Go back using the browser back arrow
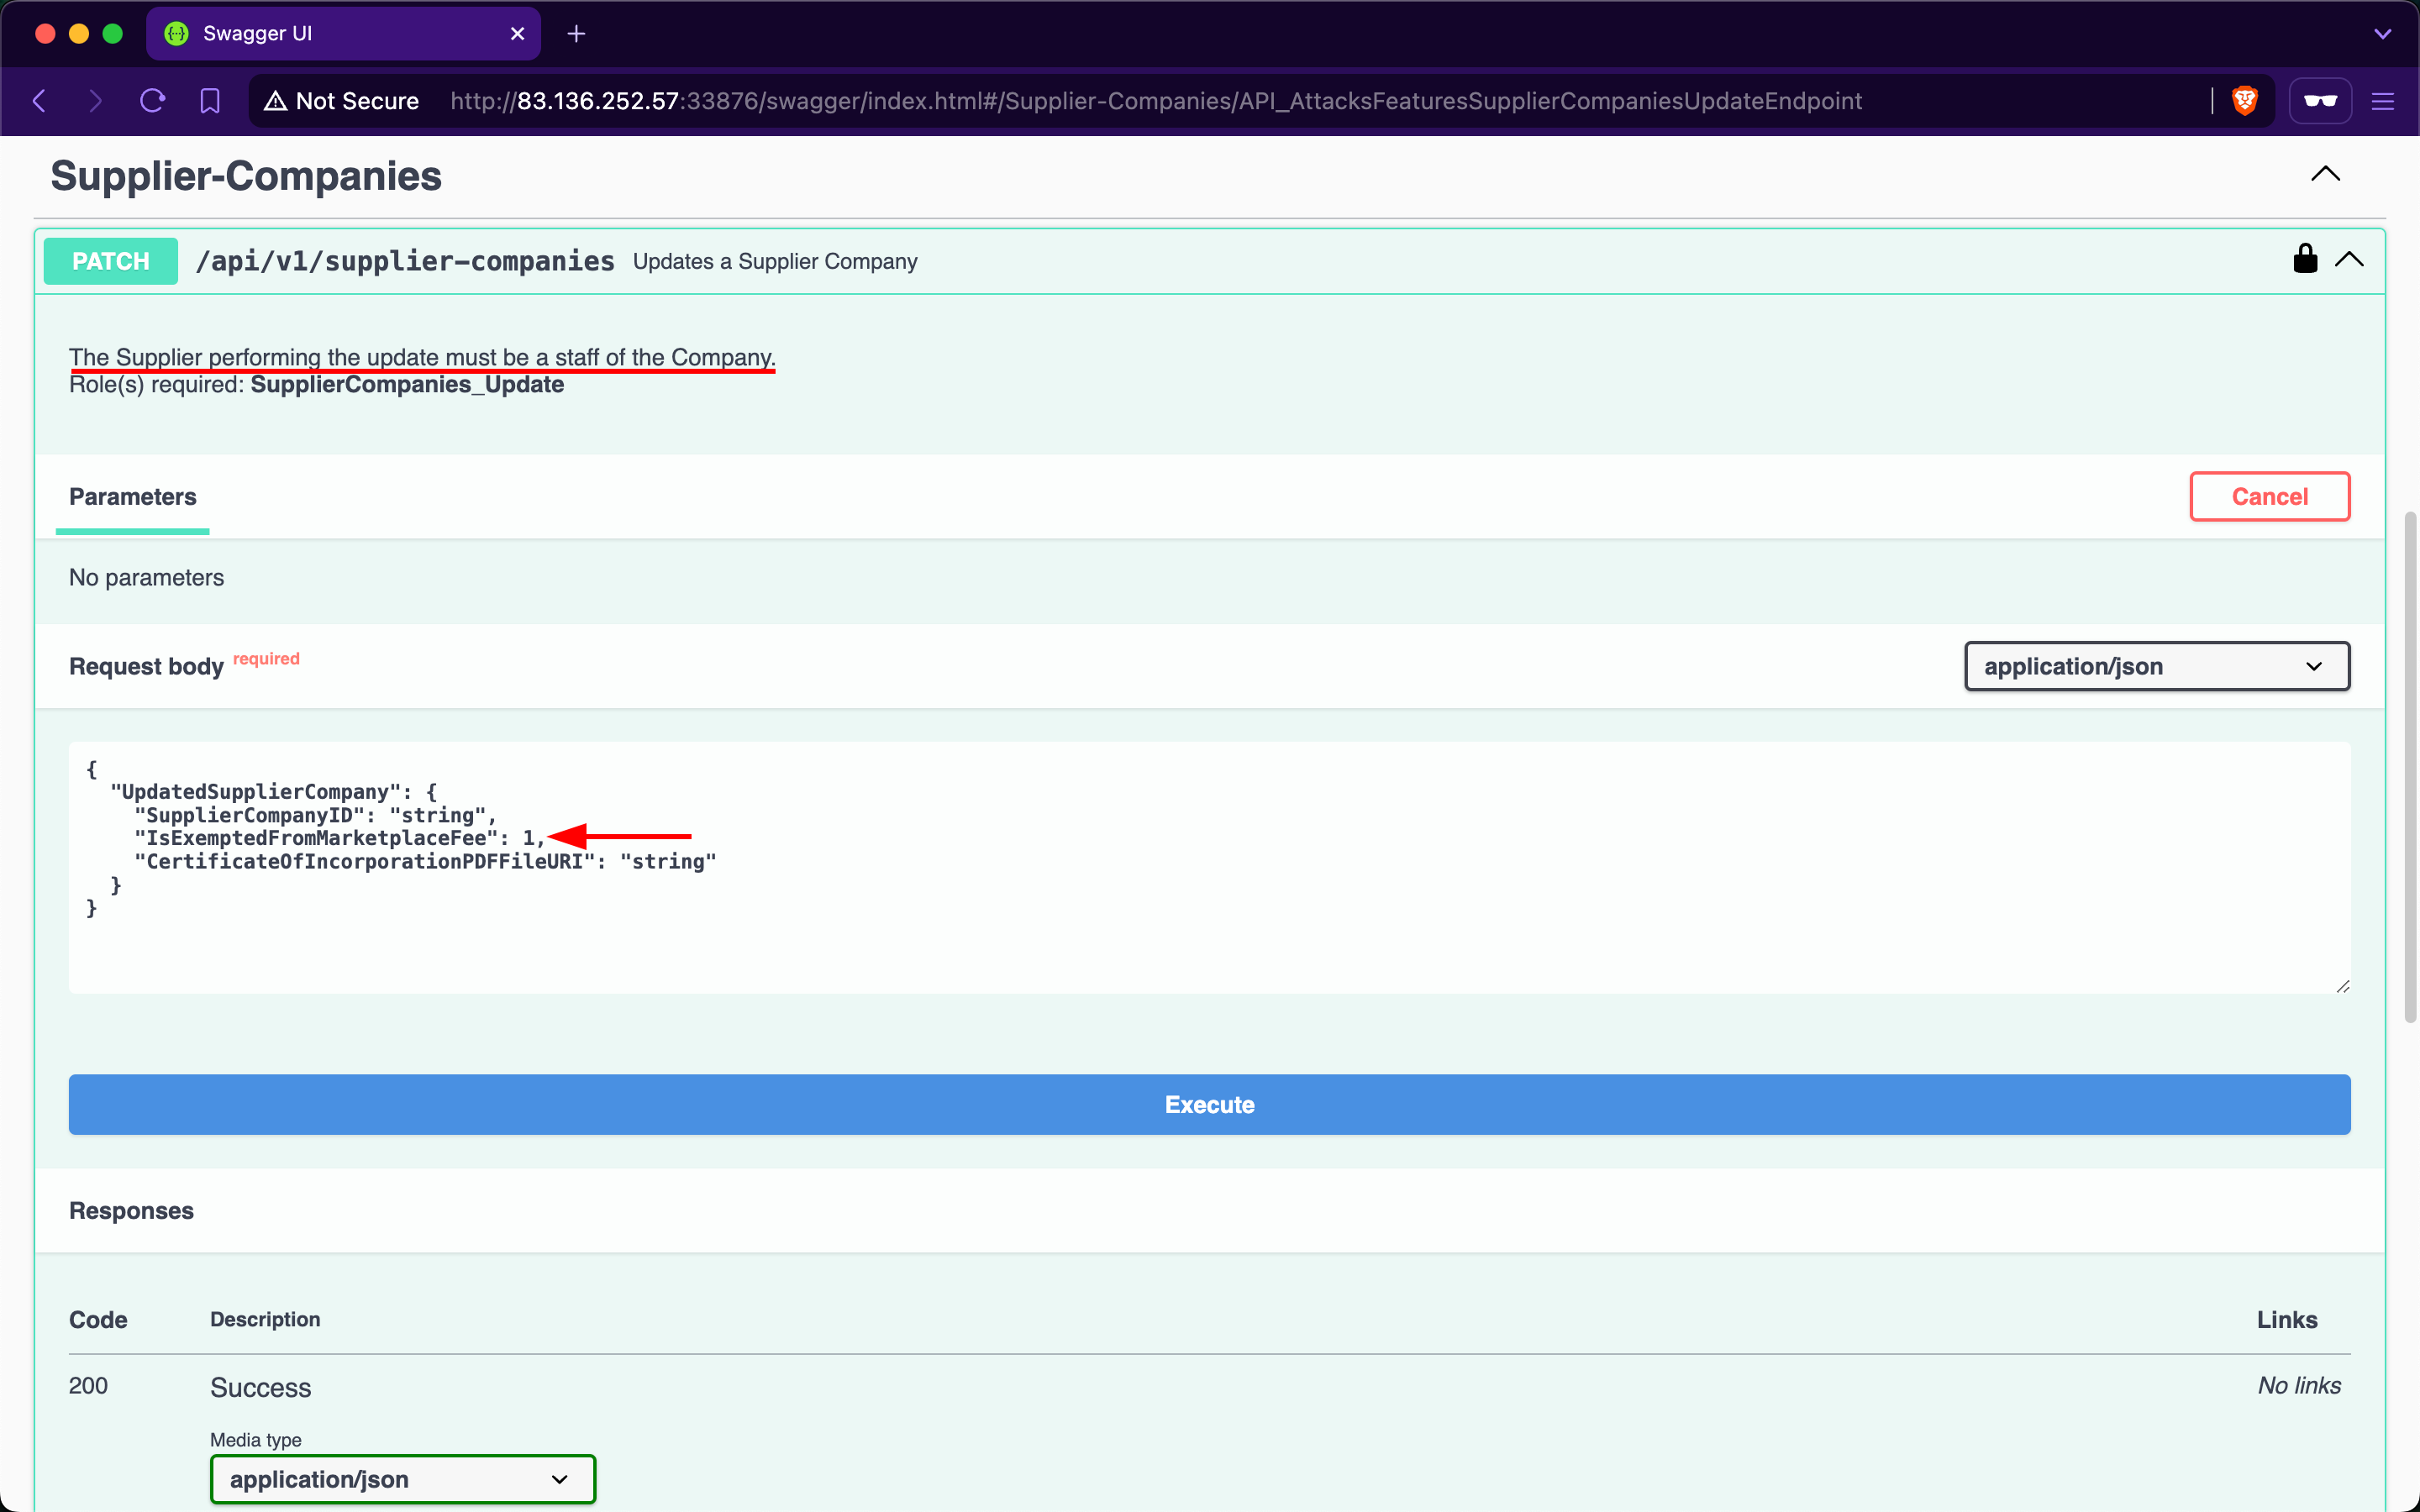 click(x=40, y=101)
